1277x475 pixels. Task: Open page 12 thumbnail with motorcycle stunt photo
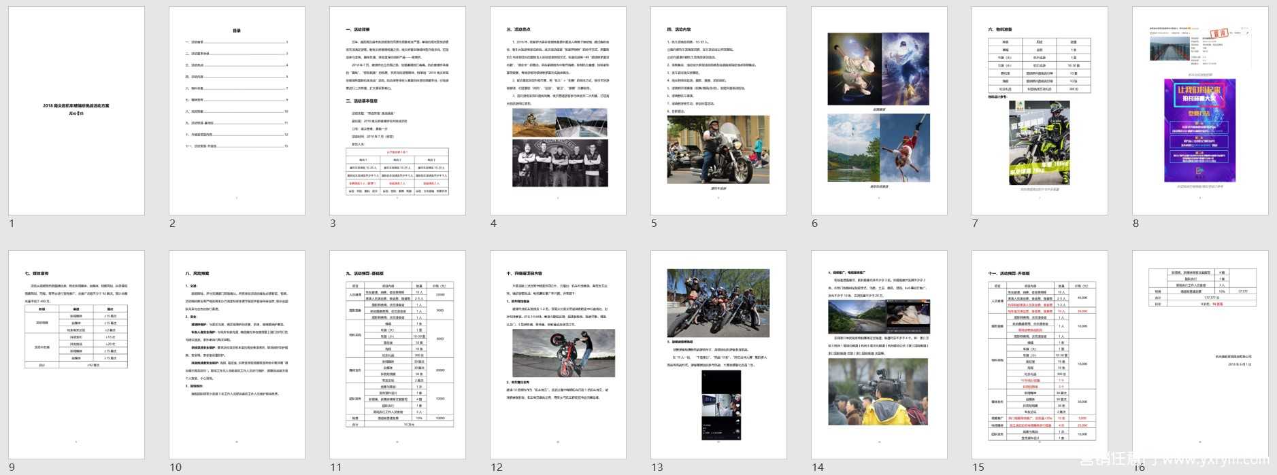click(558, 355)
